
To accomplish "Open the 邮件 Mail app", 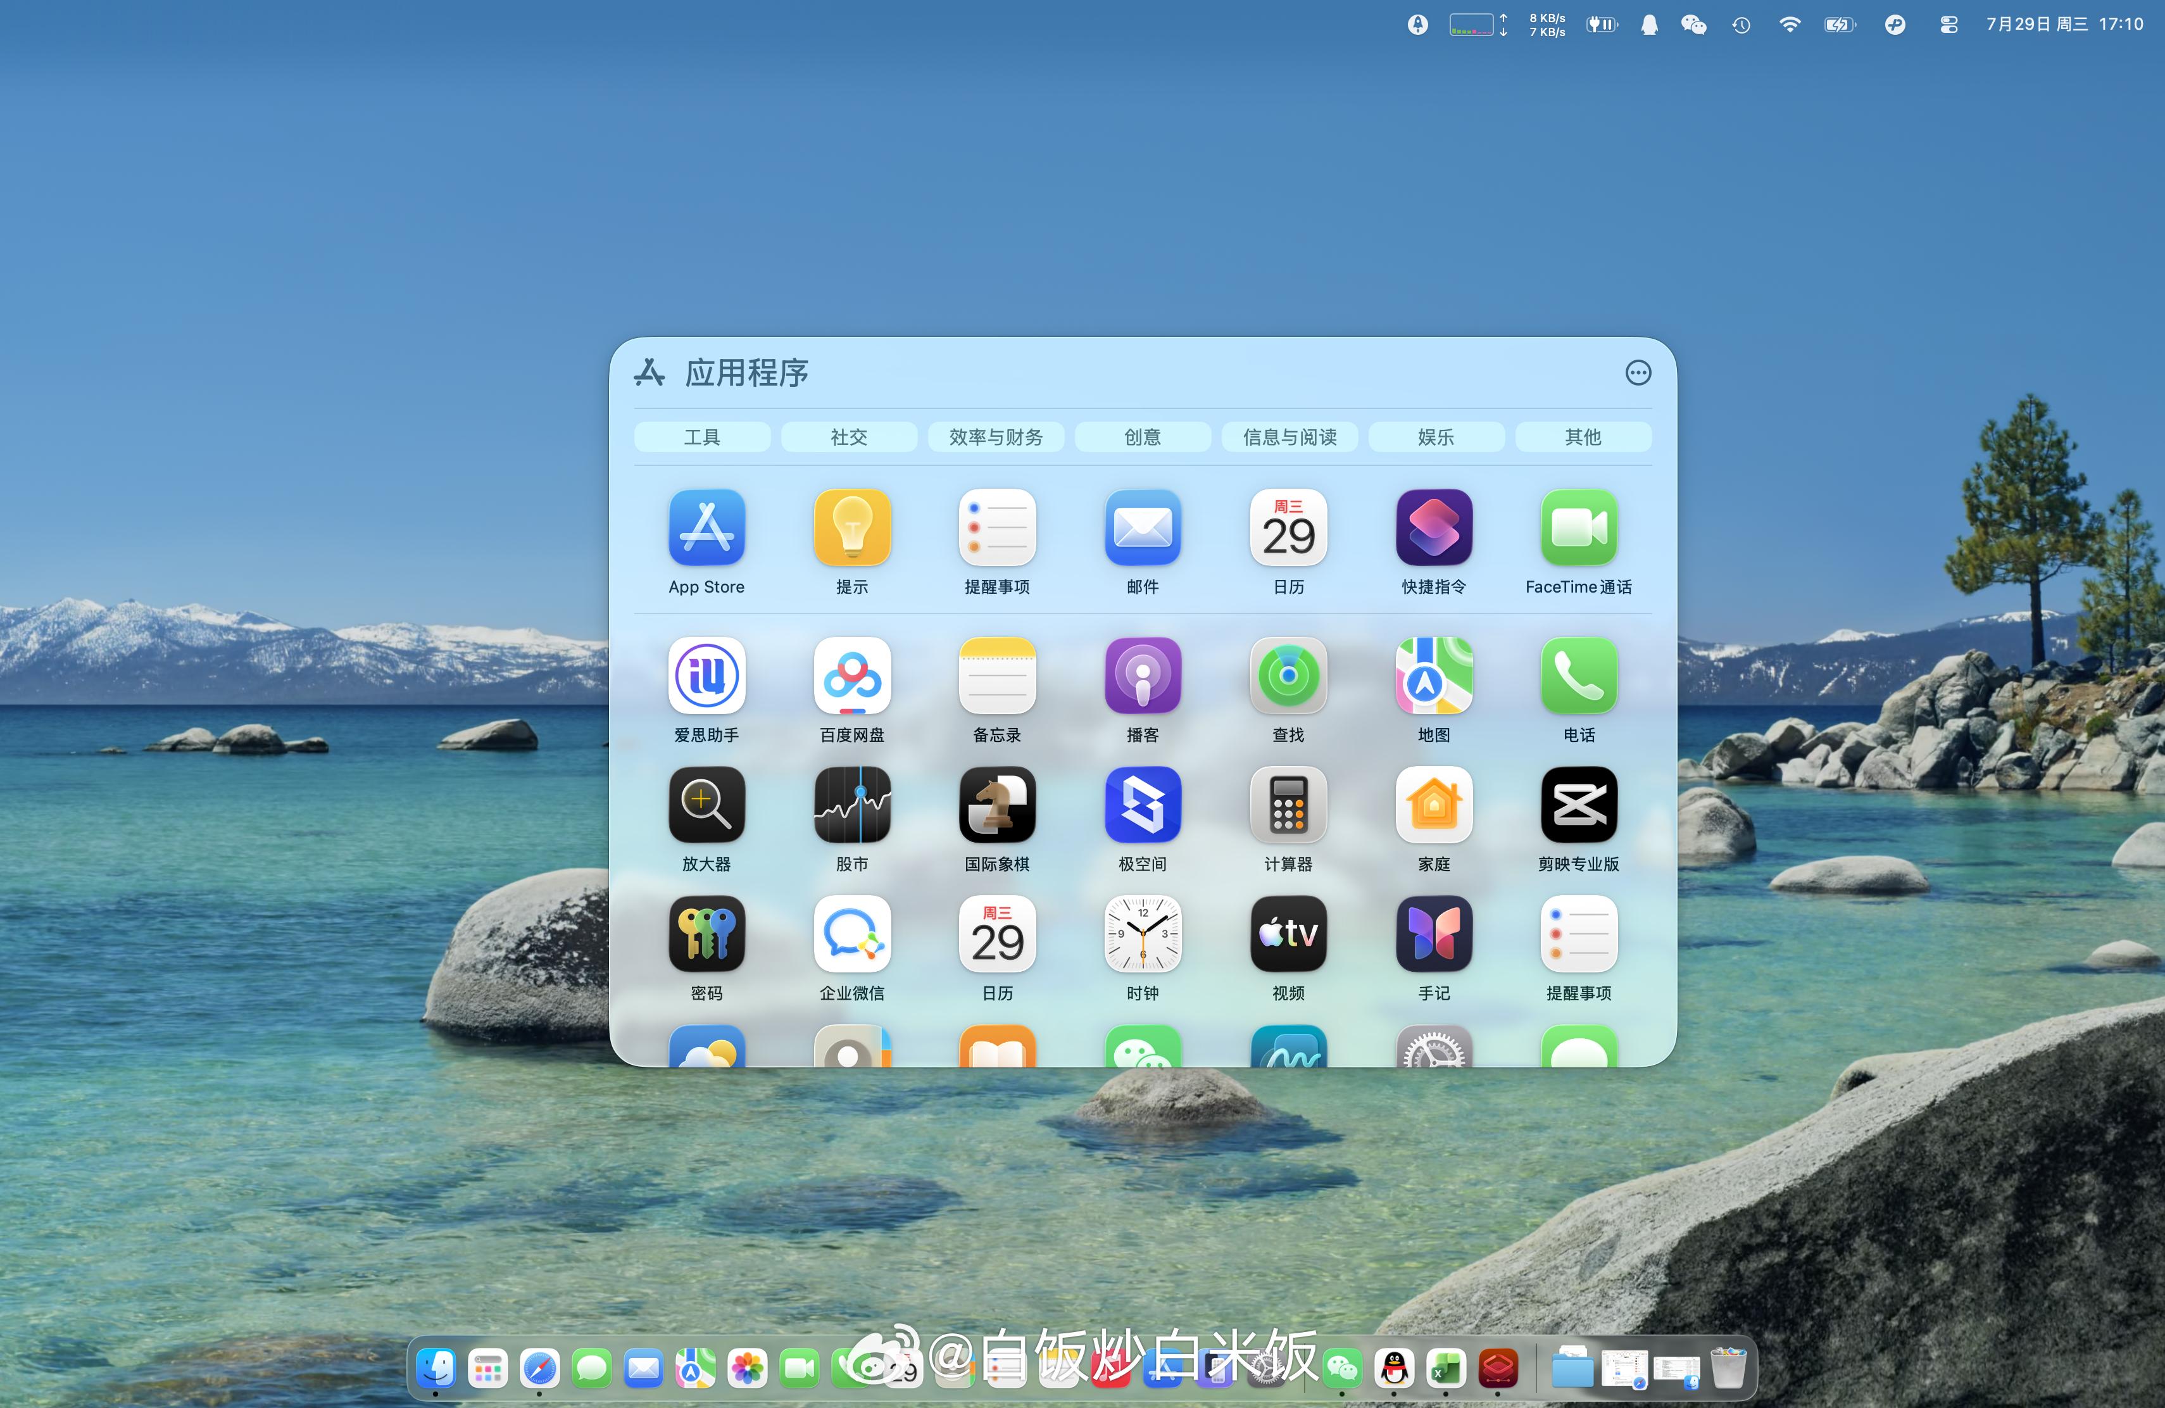I will point(1143,527).
